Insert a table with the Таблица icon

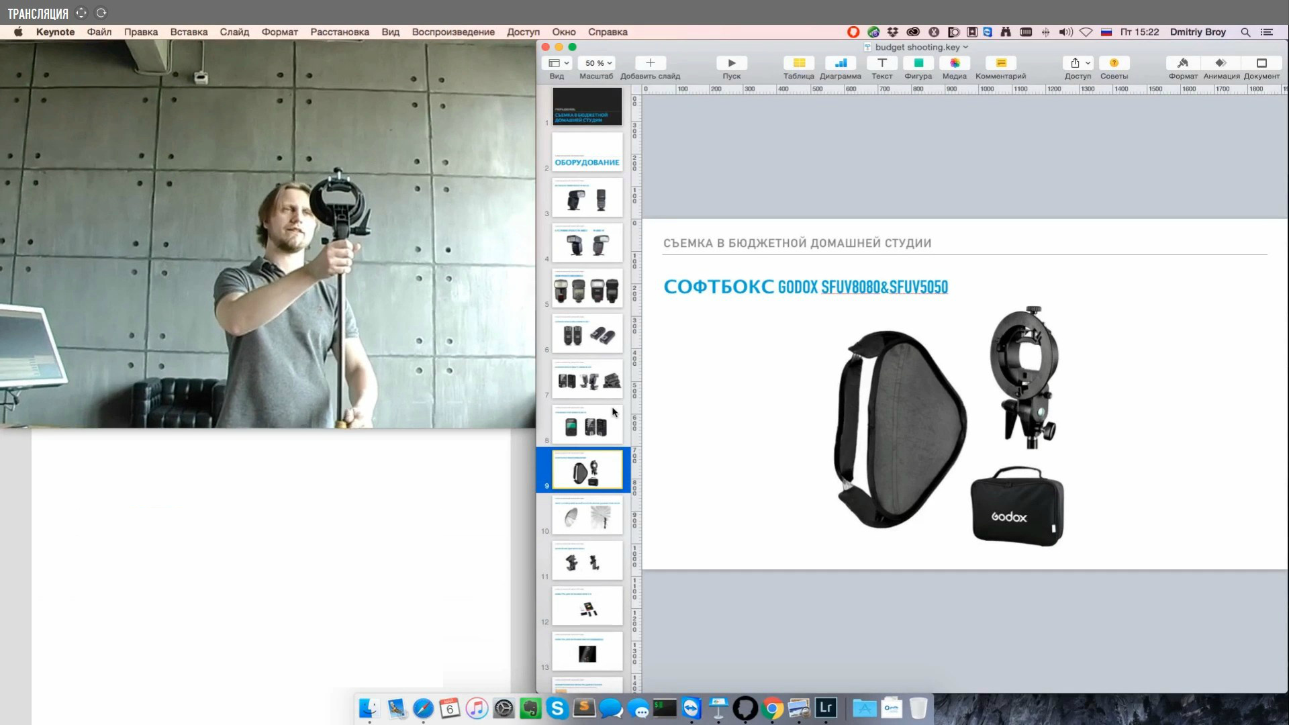tap(799, 63)
